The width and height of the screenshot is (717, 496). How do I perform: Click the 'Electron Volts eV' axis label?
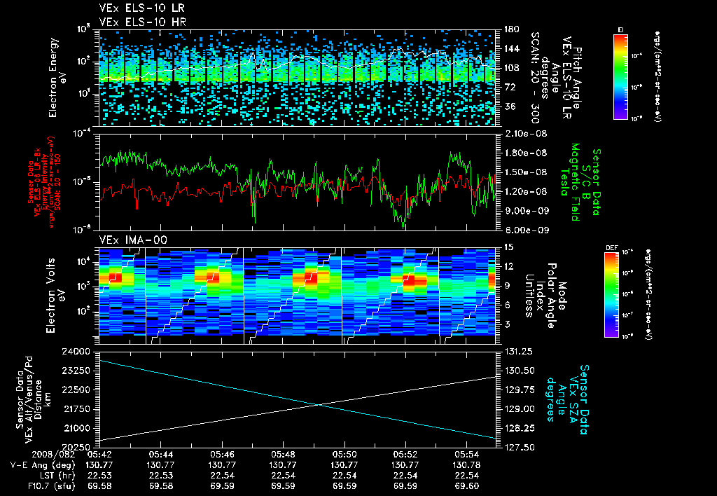tap(56, 295)
